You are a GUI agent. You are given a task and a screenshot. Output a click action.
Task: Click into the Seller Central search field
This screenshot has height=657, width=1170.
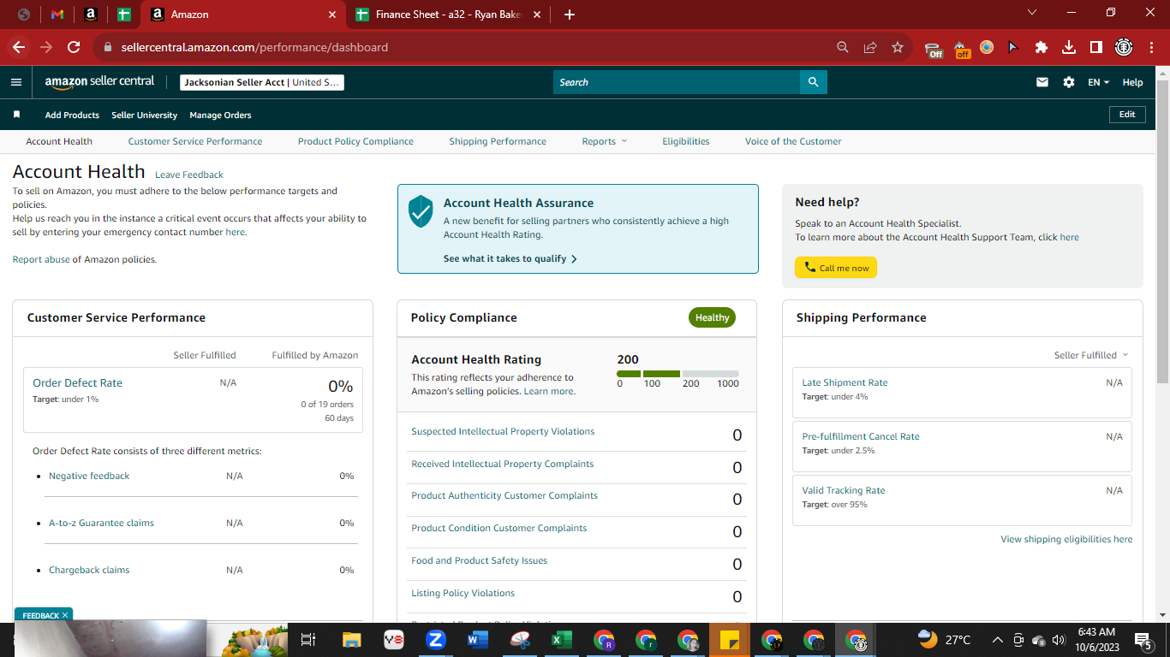tap(677, 82)
